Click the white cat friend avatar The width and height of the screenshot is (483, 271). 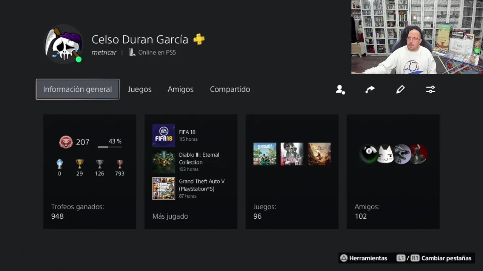(385, 154)
